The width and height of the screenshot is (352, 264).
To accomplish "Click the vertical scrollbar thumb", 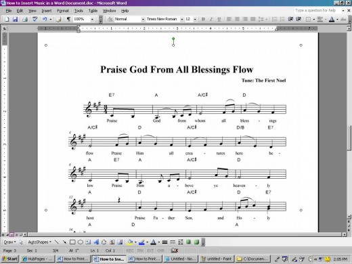I will click(x=349, y=137).
